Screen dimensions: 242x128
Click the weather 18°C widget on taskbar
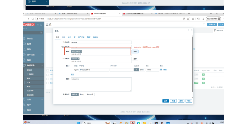[27, 122]
